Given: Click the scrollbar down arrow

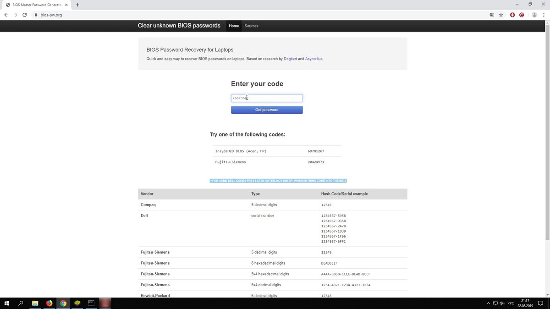Looking at the screenshot, I should click(x=547, y=295).
